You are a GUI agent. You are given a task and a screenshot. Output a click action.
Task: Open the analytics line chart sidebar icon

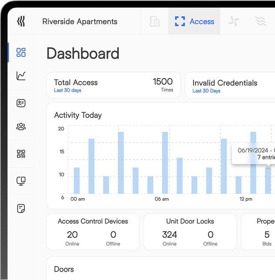point(21,76)
